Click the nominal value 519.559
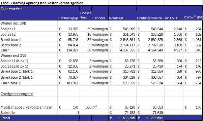 (x=129, y=83)
